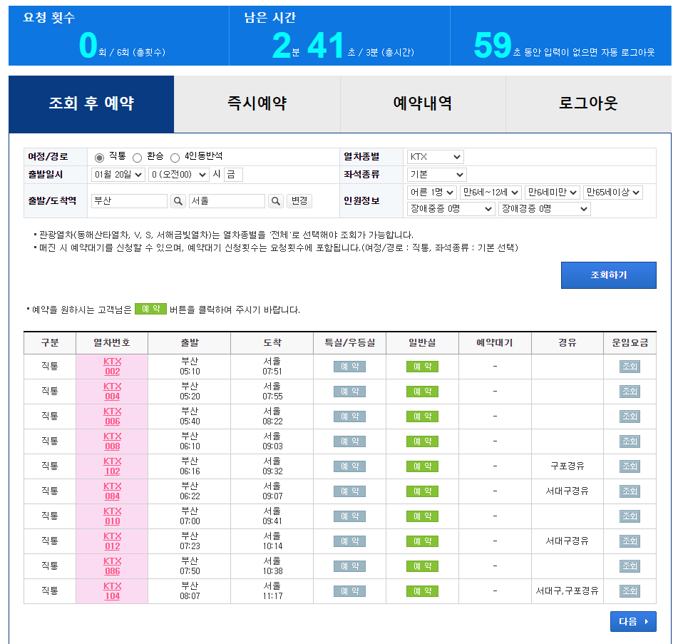Click the 변경 swap stations button
The width and height of the screenshot is (683, 644).
tap(299, 201)
